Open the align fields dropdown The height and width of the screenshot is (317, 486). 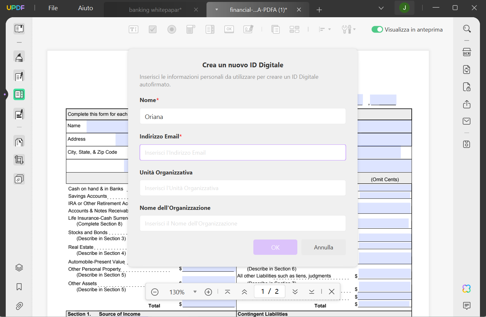coord(325,29)
